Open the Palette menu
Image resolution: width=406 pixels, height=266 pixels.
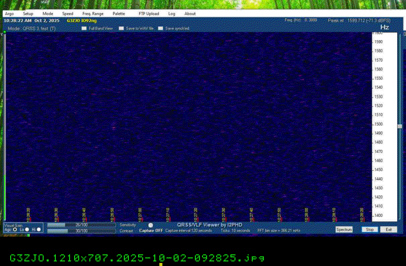119,14
